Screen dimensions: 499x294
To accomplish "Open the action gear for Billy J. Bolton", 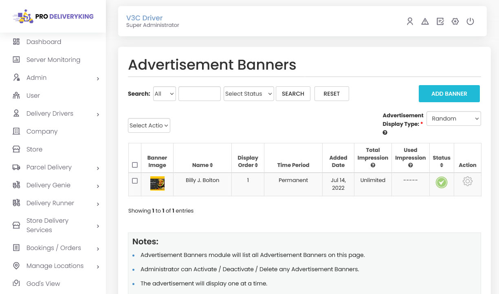I will (x=468, y=182).
